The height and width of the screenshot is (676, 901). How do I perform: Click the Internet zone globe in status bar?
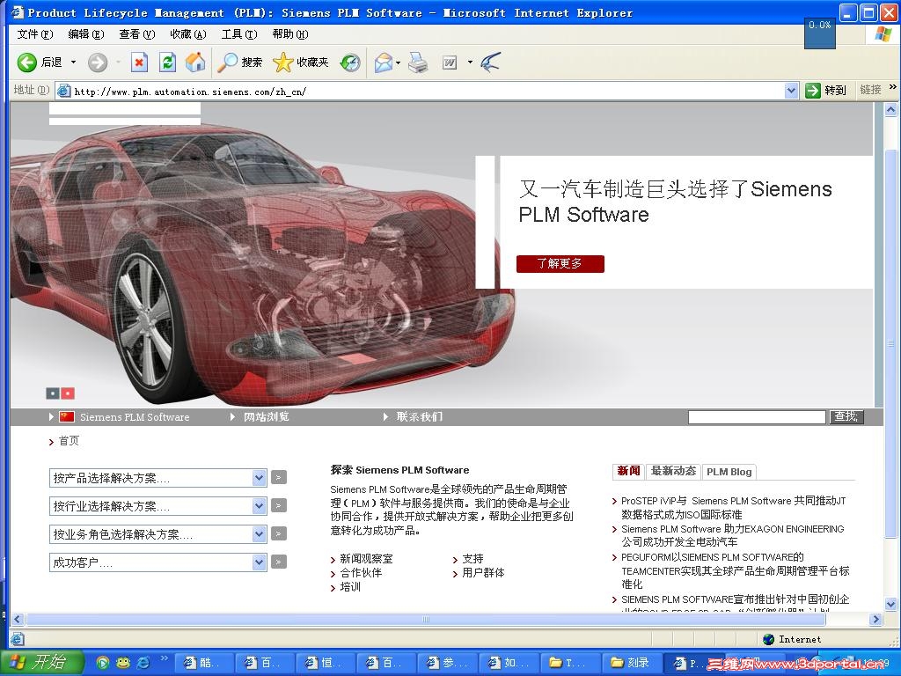click(768, 639)
